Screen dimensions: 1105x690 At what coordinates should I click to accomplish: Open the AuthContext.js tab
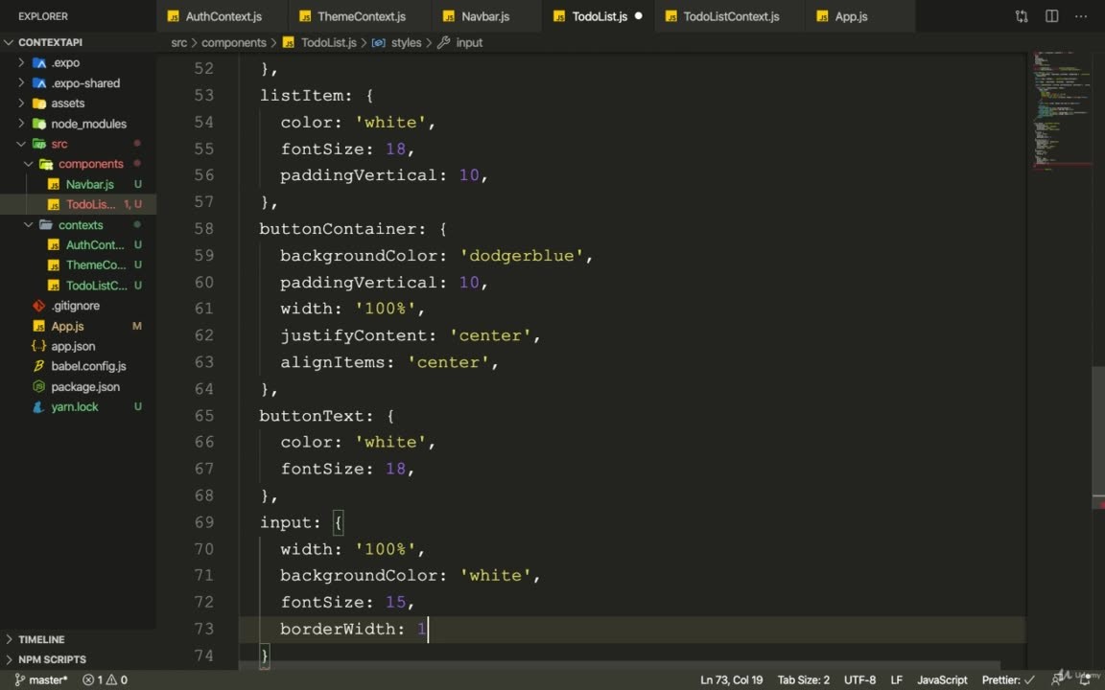point(223,16)
